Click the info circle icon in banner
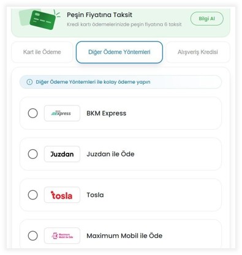The image size is (242, 255). click(29, 82)
